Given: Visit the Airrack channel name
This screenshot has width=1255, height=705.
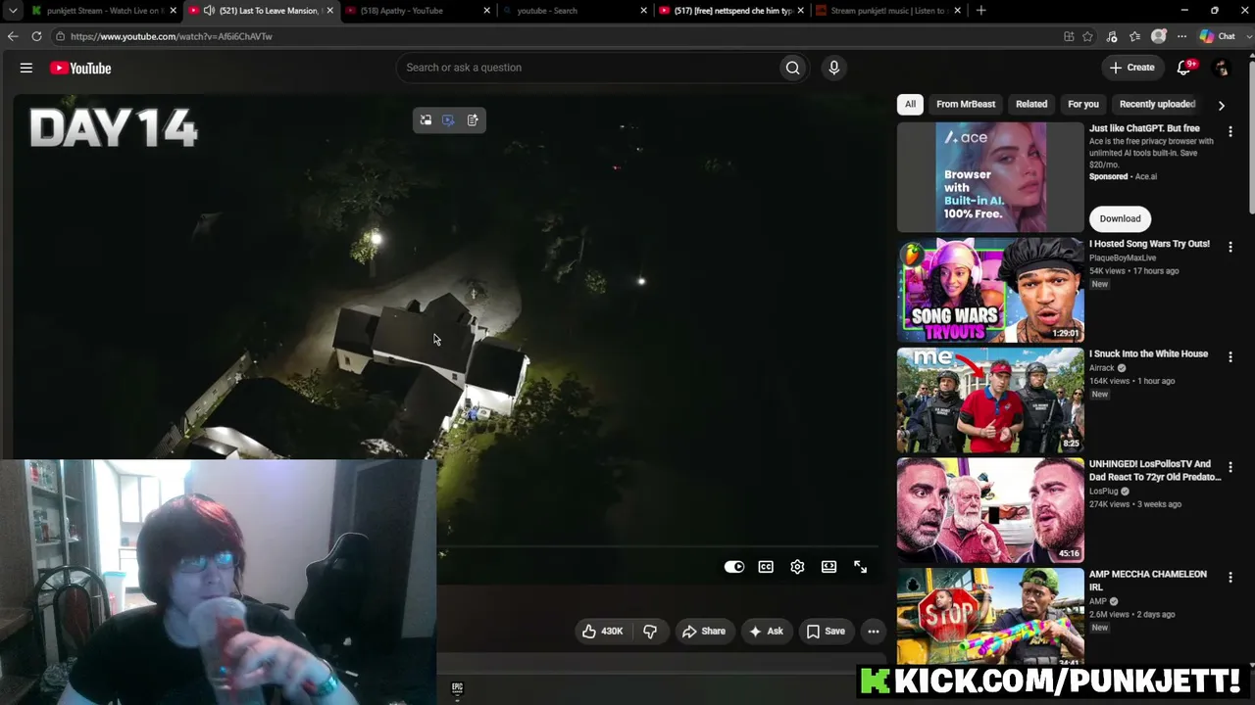Looking at the screenshot, I should (1102, 368).
